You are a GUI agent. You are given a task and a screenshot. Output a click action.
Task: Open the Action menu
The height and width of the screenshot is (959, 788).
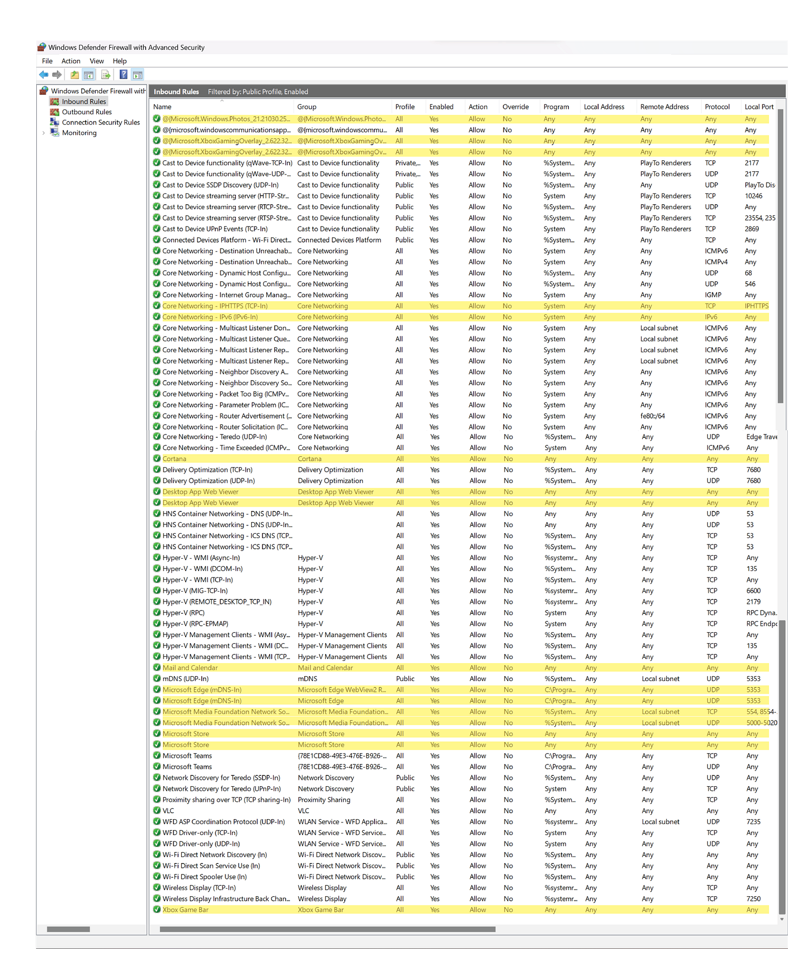(x=71, y=61)
